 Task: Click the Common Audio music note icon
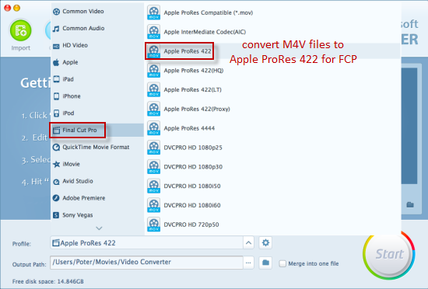56,28
